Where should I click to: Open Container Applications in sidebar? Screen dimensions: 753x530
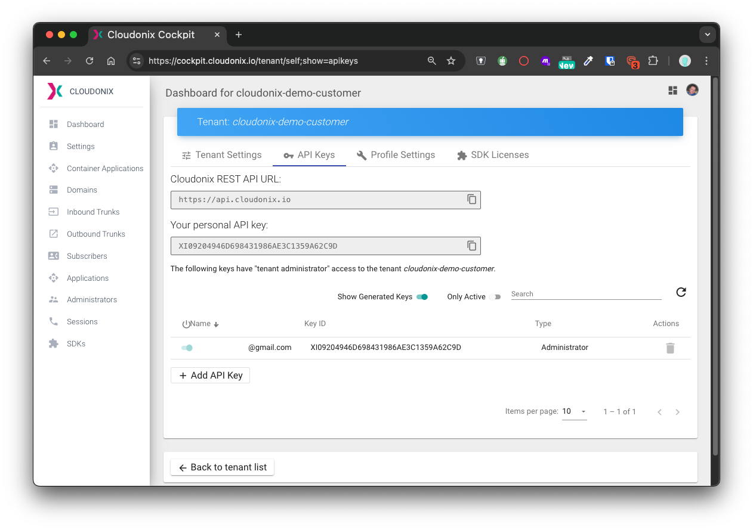pos(104,168)
